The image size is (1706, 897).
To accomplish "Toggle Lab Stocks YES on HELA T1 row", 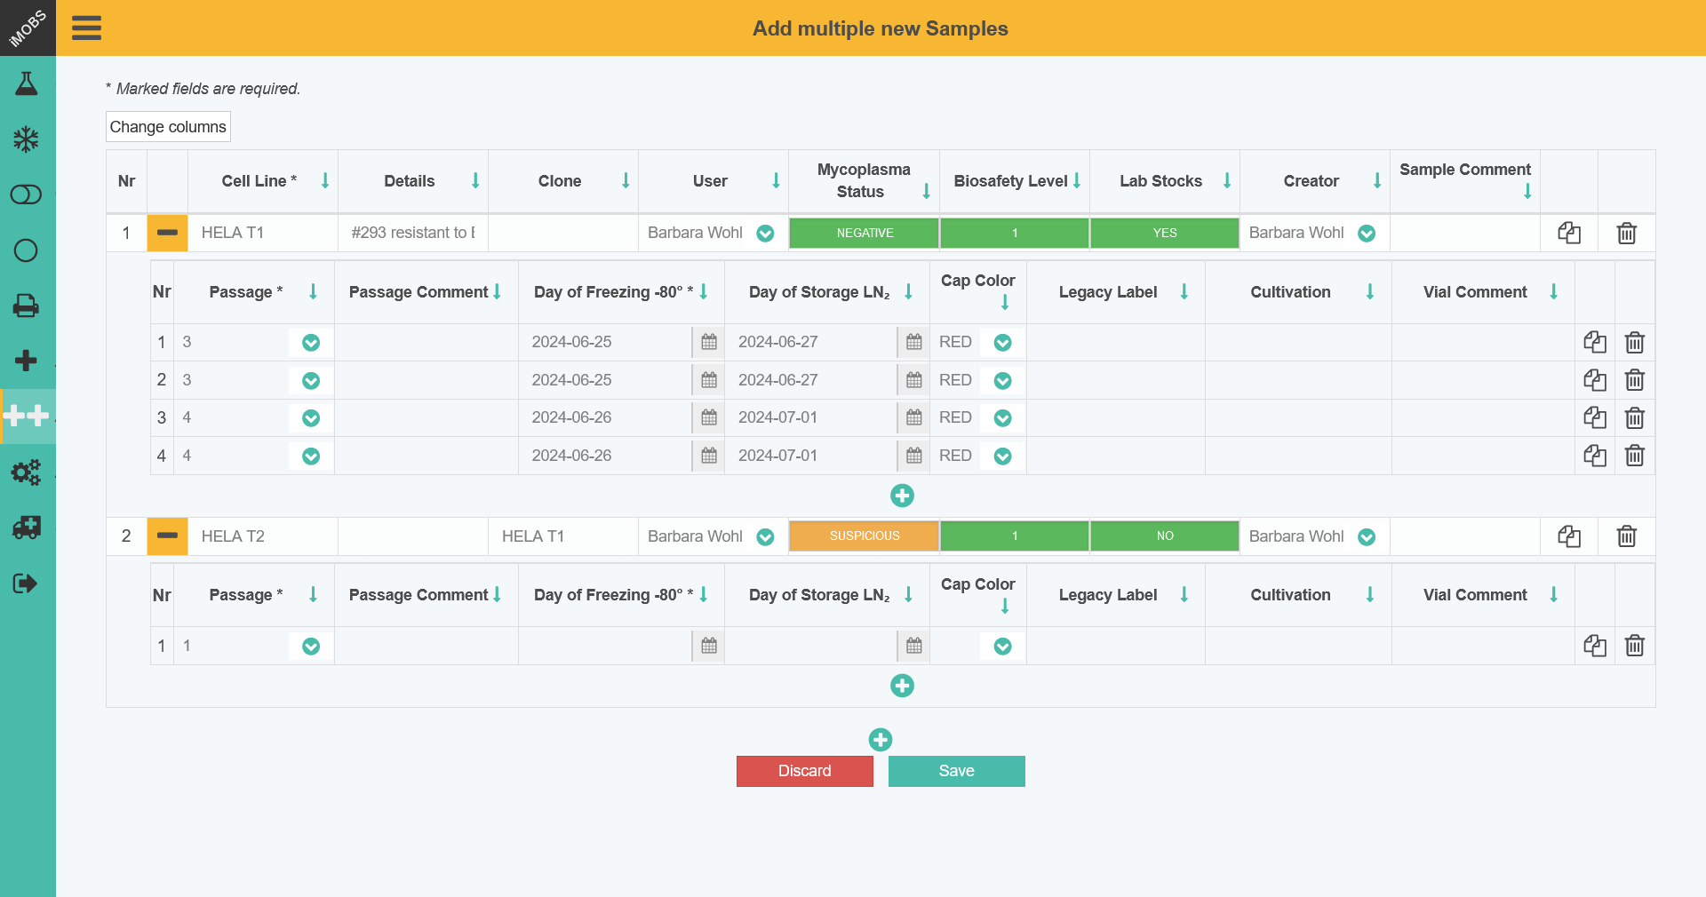I will pyautogui.click(x=1164, y=233).
